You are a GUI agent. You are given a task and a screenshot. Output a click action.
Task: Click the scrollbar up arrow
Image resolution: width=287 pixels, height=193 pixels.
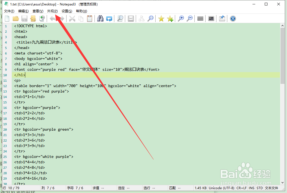tap(282, 26)
